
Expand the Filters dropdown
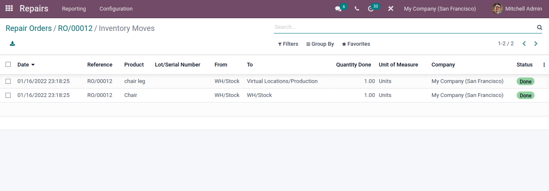point(288,44)
